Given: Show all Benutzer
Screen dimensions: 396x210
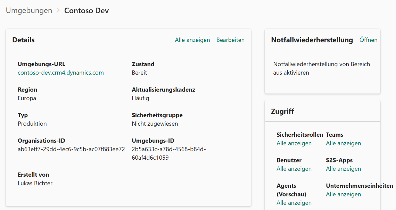Looking at the screenshot, I should [x=294, y=169].
